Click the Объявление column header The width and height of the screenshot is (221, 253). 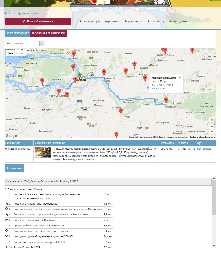click(x=19, y=143)
